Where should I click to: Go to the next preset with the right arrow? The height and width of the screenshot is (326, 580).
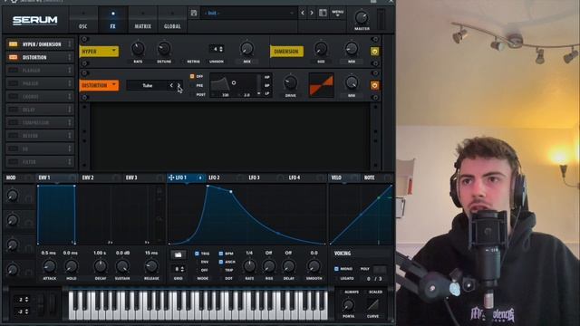click(312, 13)
